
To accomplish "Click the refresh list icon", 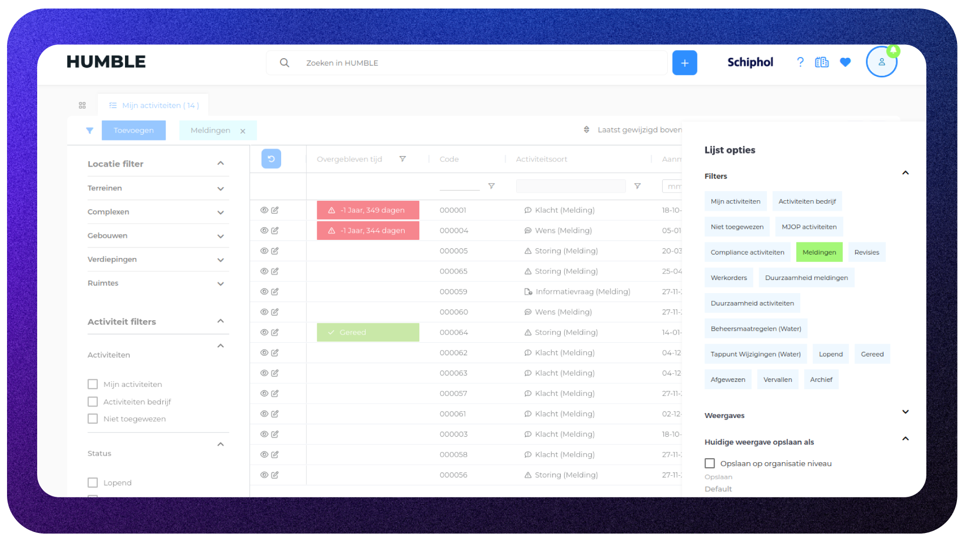I will [x=271, y=159].
